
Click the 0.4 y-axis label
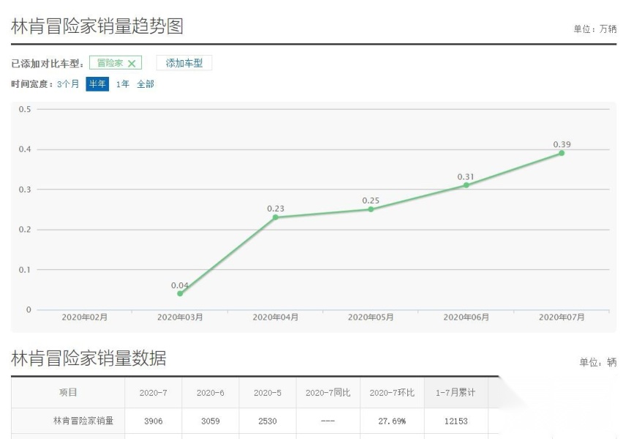pos(25,149)
